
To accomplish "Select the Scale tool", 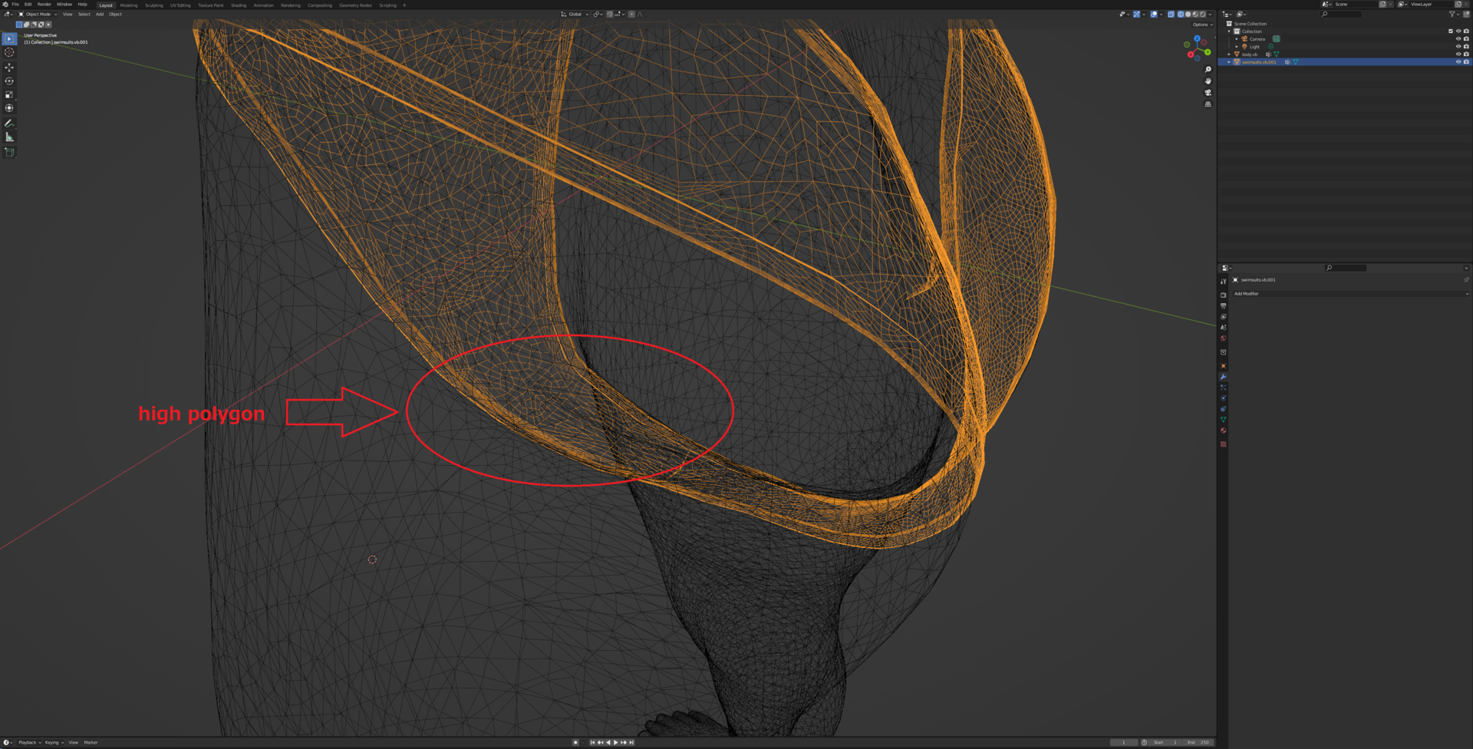I will (x=9, y=95).
